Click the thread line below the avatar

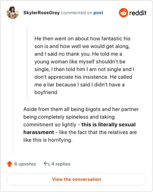[13, 87]
